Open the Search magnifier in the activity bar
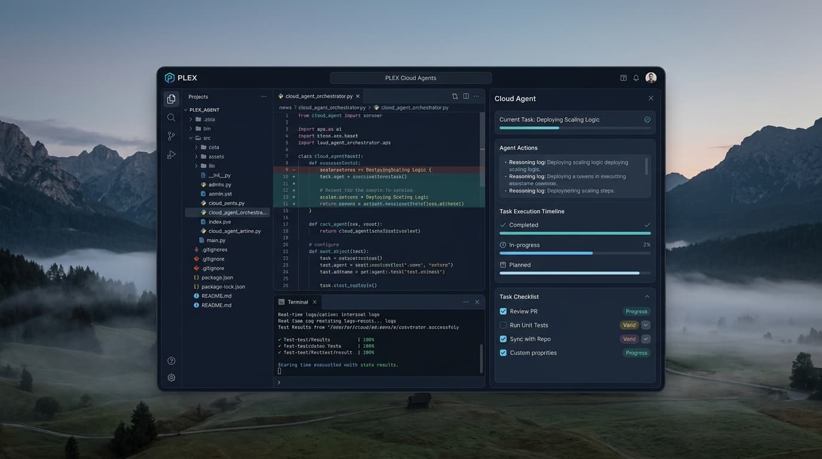The height and width of the screenshot is (459, 822). click(x=171, y=118)
